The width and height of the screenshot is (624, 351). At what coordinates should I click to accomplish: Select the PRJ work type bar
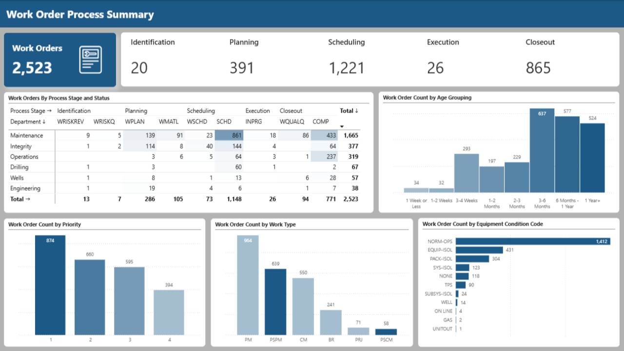click(358, 331)
